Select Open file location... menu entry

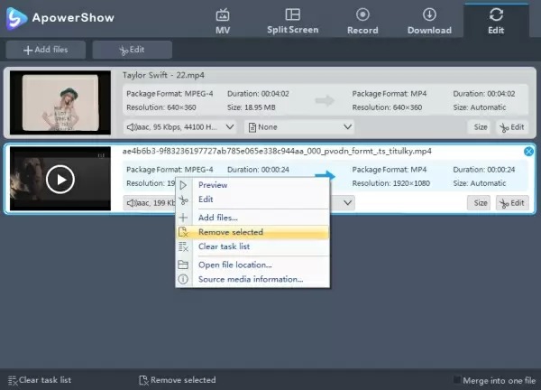pos(252,265)
